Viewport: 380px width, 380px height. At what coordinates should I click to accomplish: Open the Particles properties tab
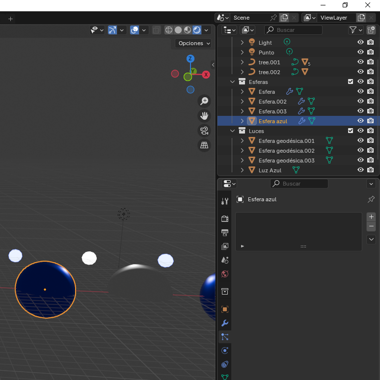(225, 337)
